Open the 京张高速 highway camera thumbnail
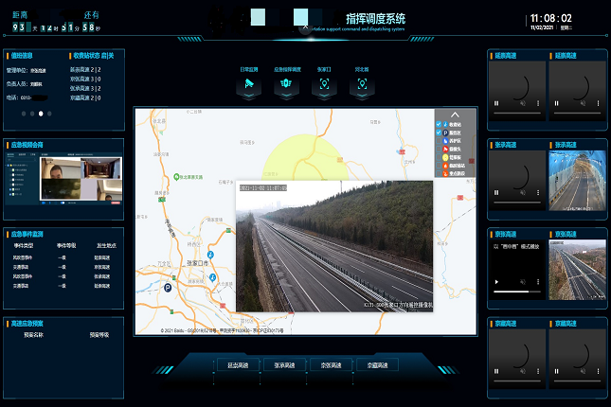Screen dimensions: 611x407 tap(578, 270)
